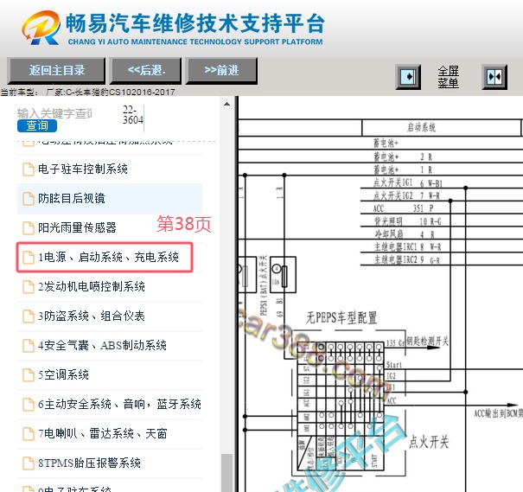Screen dimensions: 523x492
Task: Click the 返回主目录 button
Action: (56, 70)
